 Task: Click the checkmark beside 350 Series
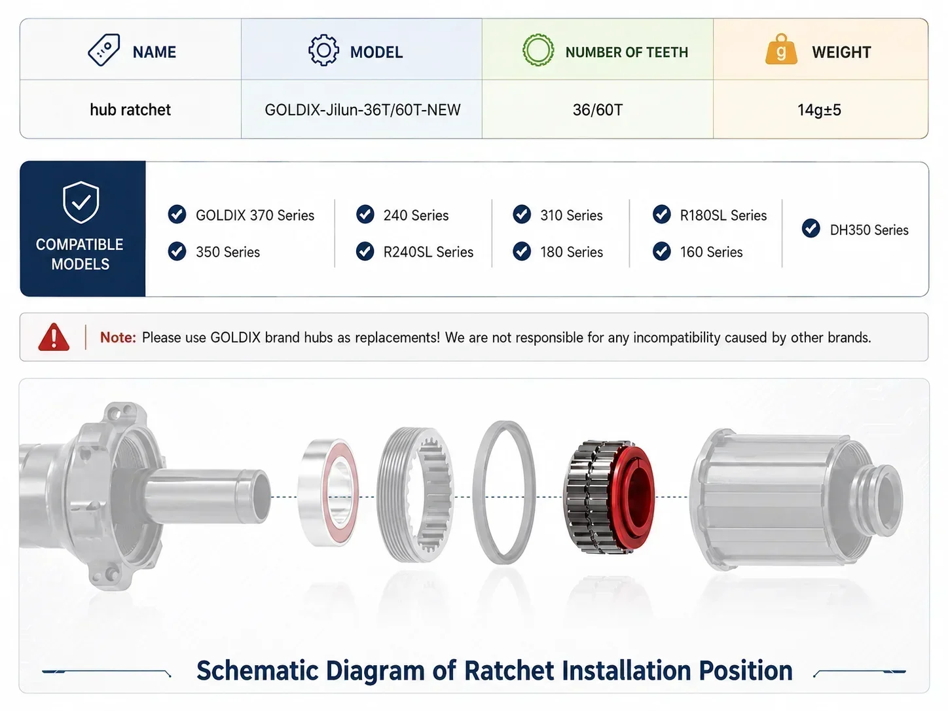coord(177,251)
